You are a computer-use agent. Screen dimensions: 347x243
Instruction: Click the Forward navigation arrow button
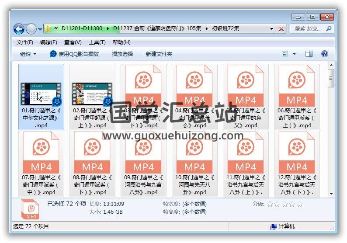click(x=31, y=29)
